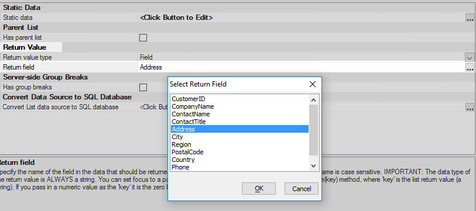Enable the Has parent list checkbox

coord(143,37)
